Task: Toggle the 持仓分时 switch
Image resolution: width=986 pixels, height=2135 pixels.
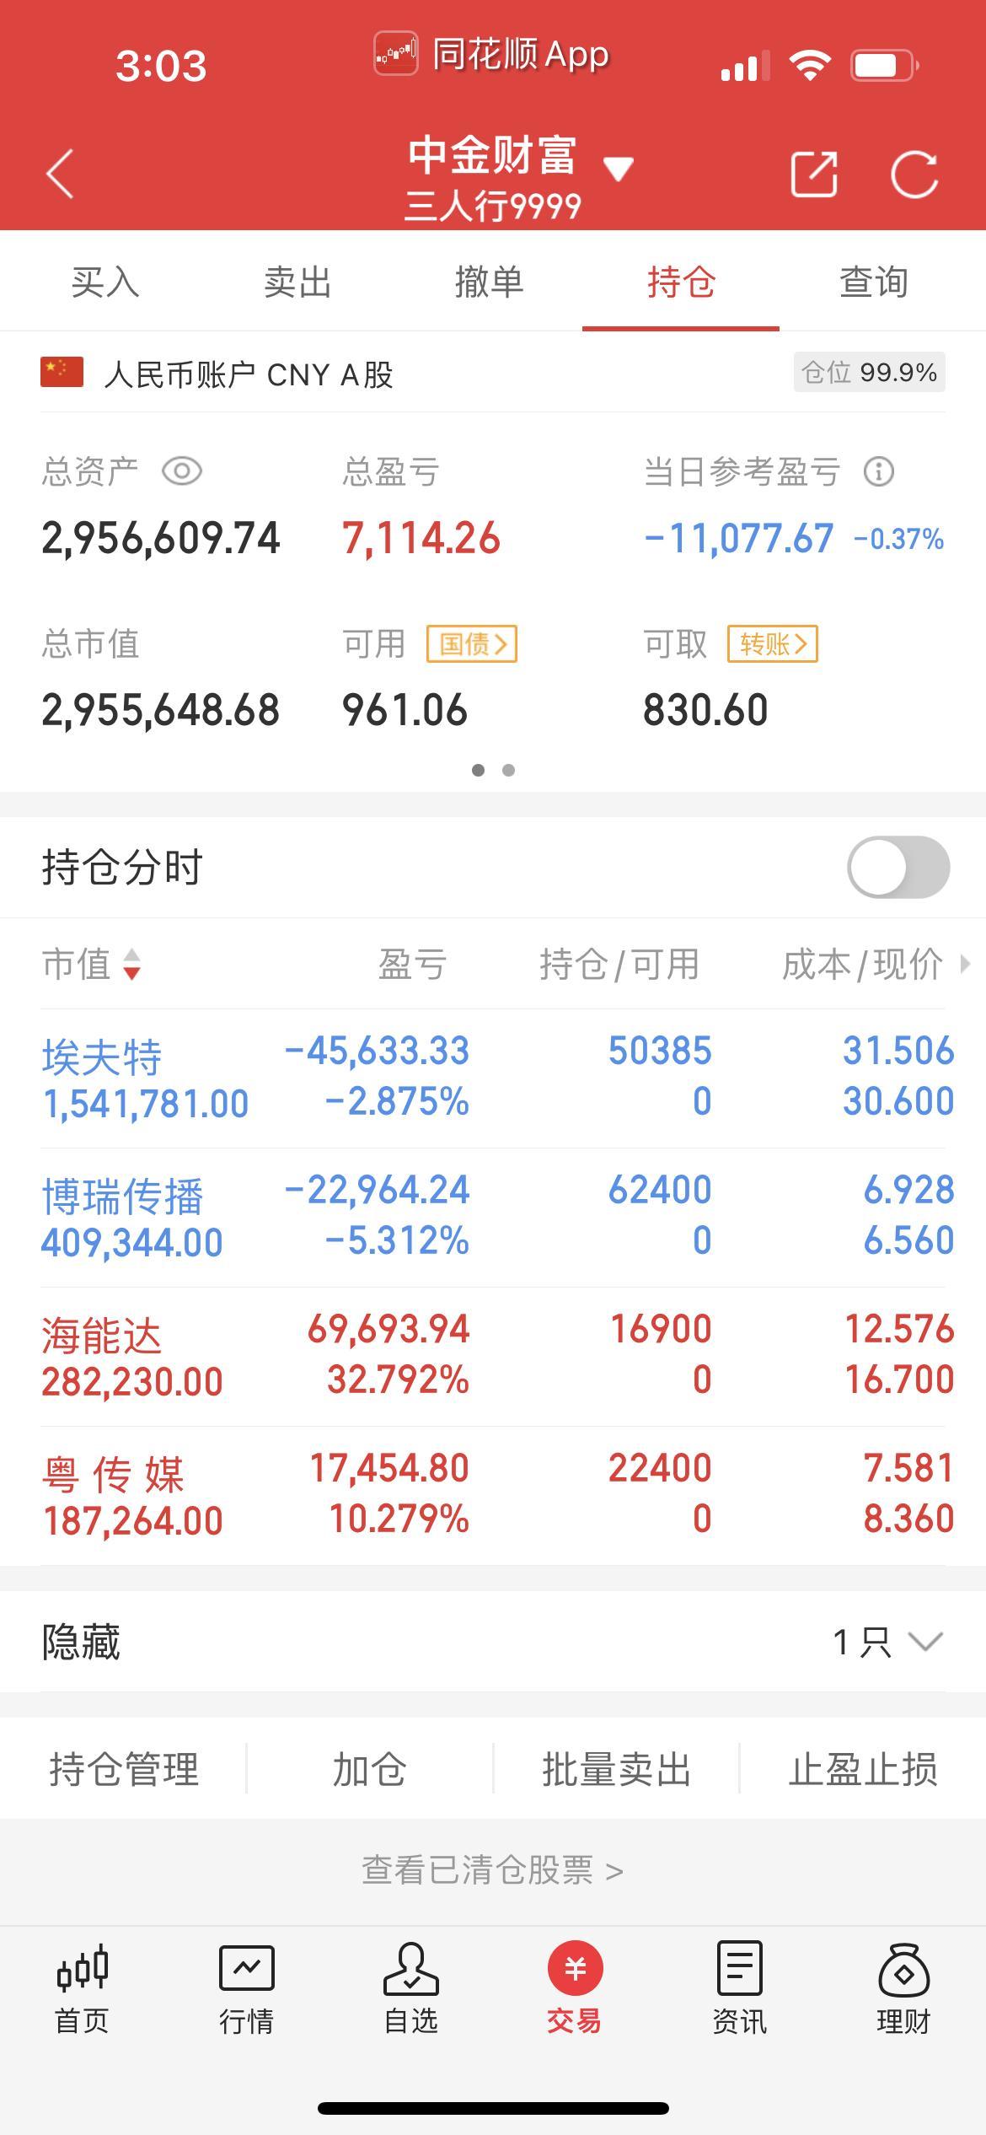Action: pos(898,867)
